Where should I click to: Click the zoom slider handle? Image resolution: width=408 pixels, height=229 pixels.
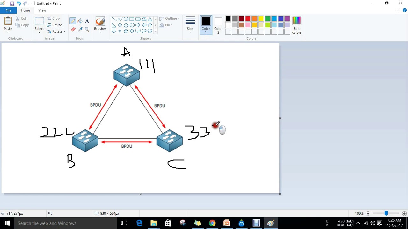(386, 213)
